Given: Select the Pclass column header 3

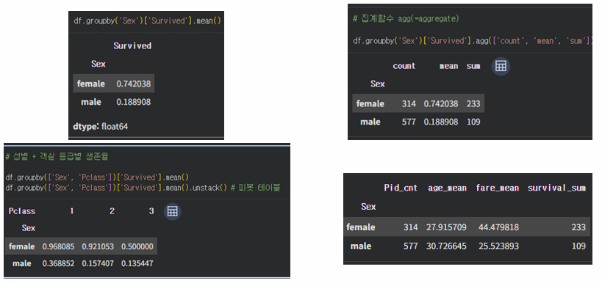Looking at the screenshot, I should [x=151, y=211].
